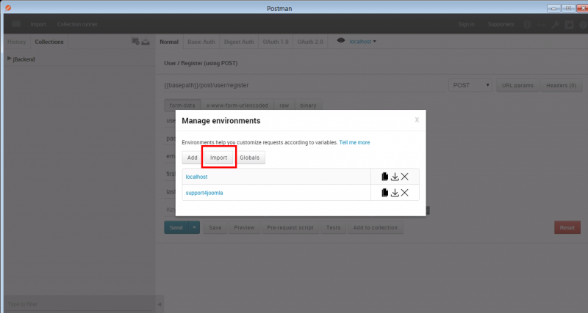Choose the raw body type
This screenshot has width=588, height=313.
point(284,105)
